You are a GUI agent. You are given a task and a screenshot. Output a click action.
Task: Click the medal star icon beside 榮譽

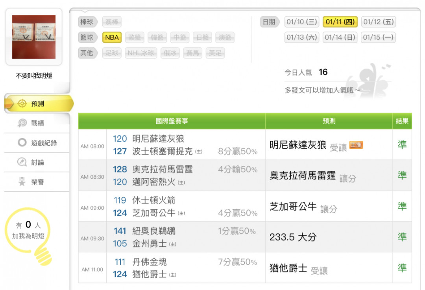pos(22,181)
